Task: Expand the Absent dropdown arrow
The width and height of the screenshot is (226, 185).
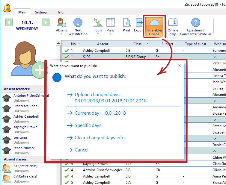Action: tap(61, 34)
